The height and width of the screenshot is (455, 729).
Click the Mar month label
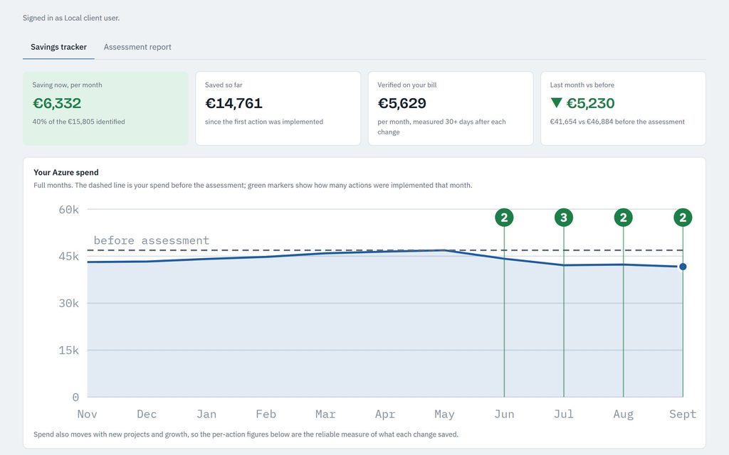click(x=325, y=414)
